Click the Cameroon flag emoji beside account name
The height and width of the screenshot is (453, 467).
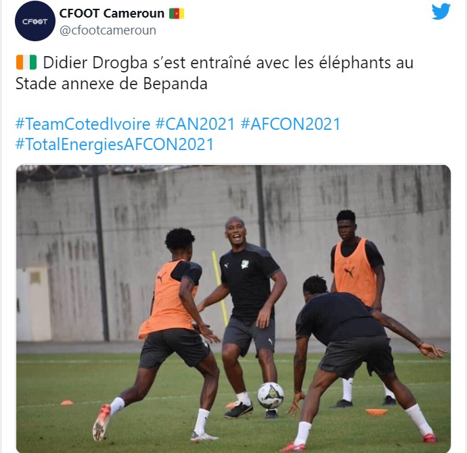tap(177, 14)
